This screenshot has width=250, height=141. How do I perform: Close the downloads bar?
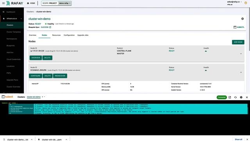247,139
